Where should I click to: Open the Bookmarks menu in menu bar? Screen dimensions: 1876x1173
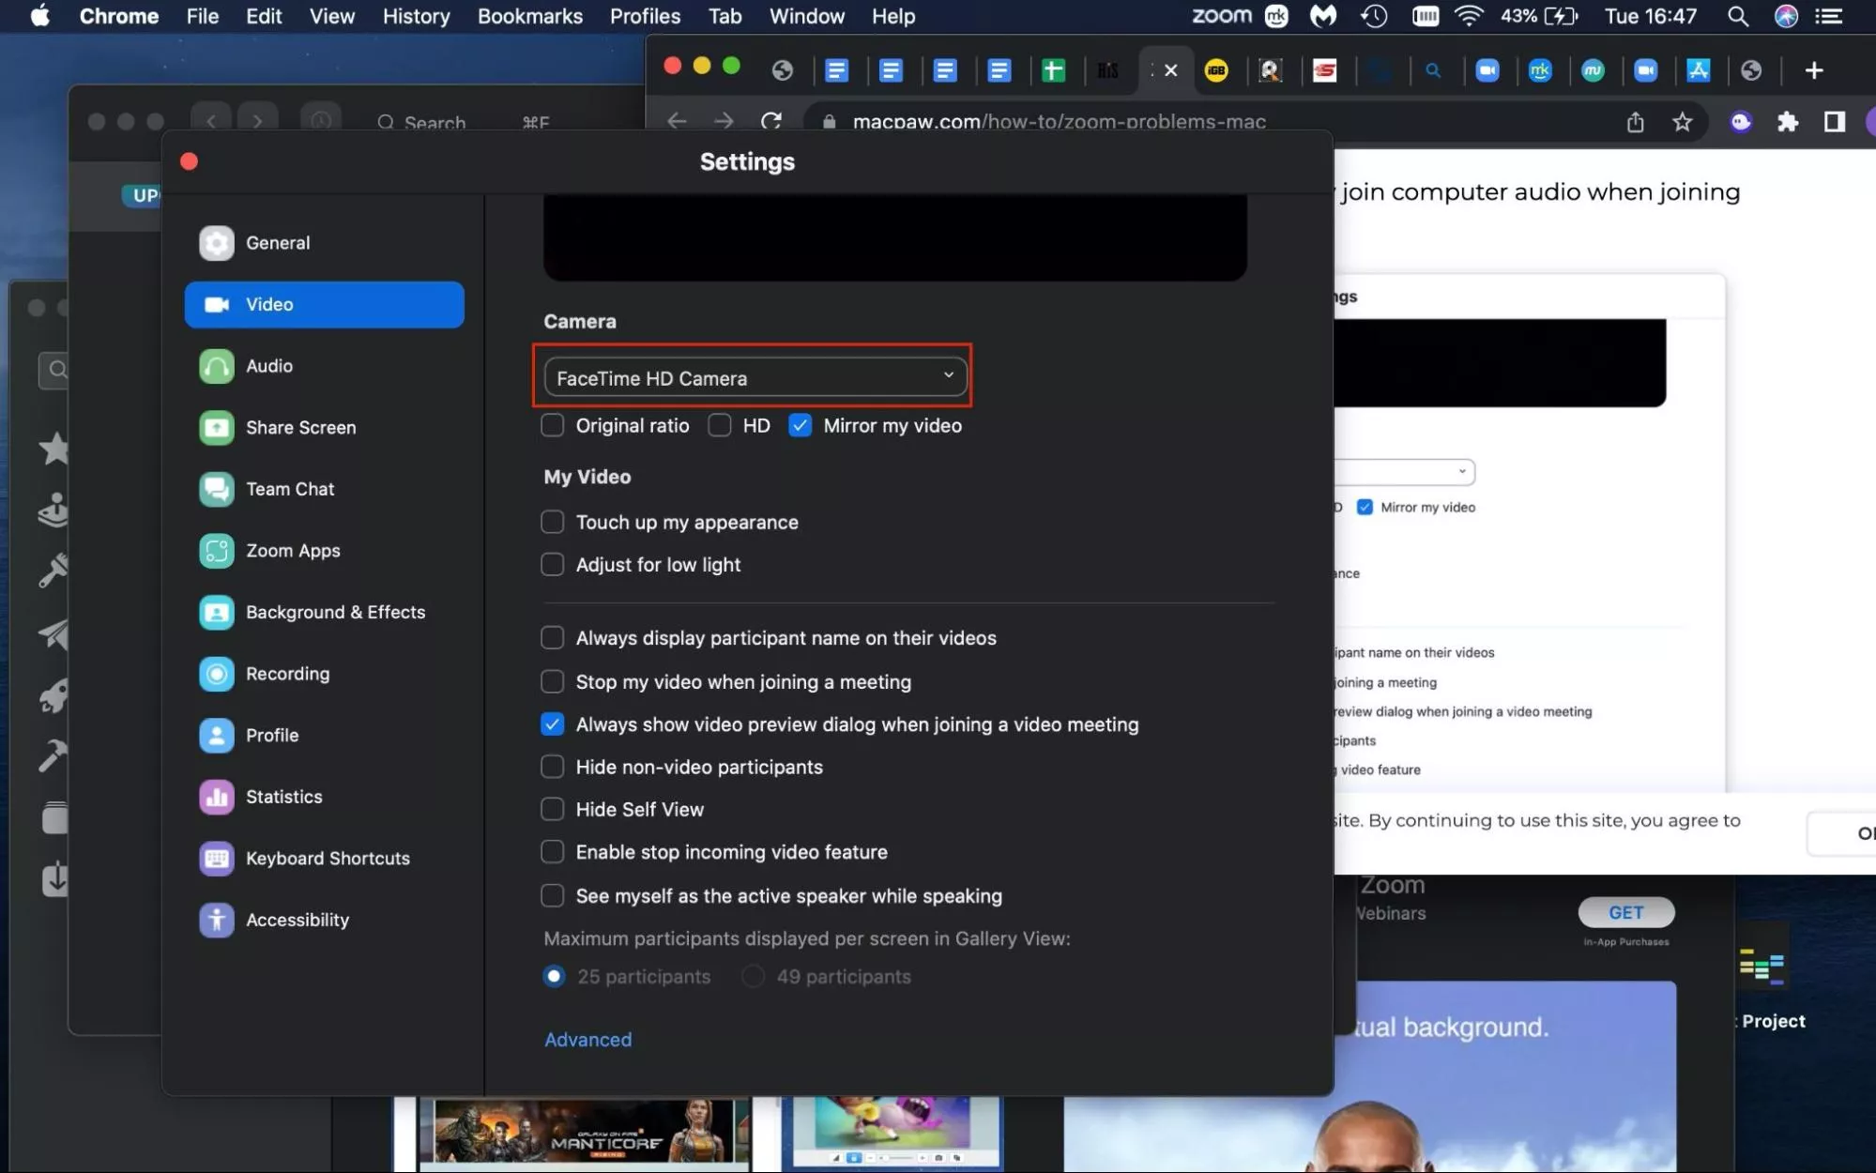point(529,16)
